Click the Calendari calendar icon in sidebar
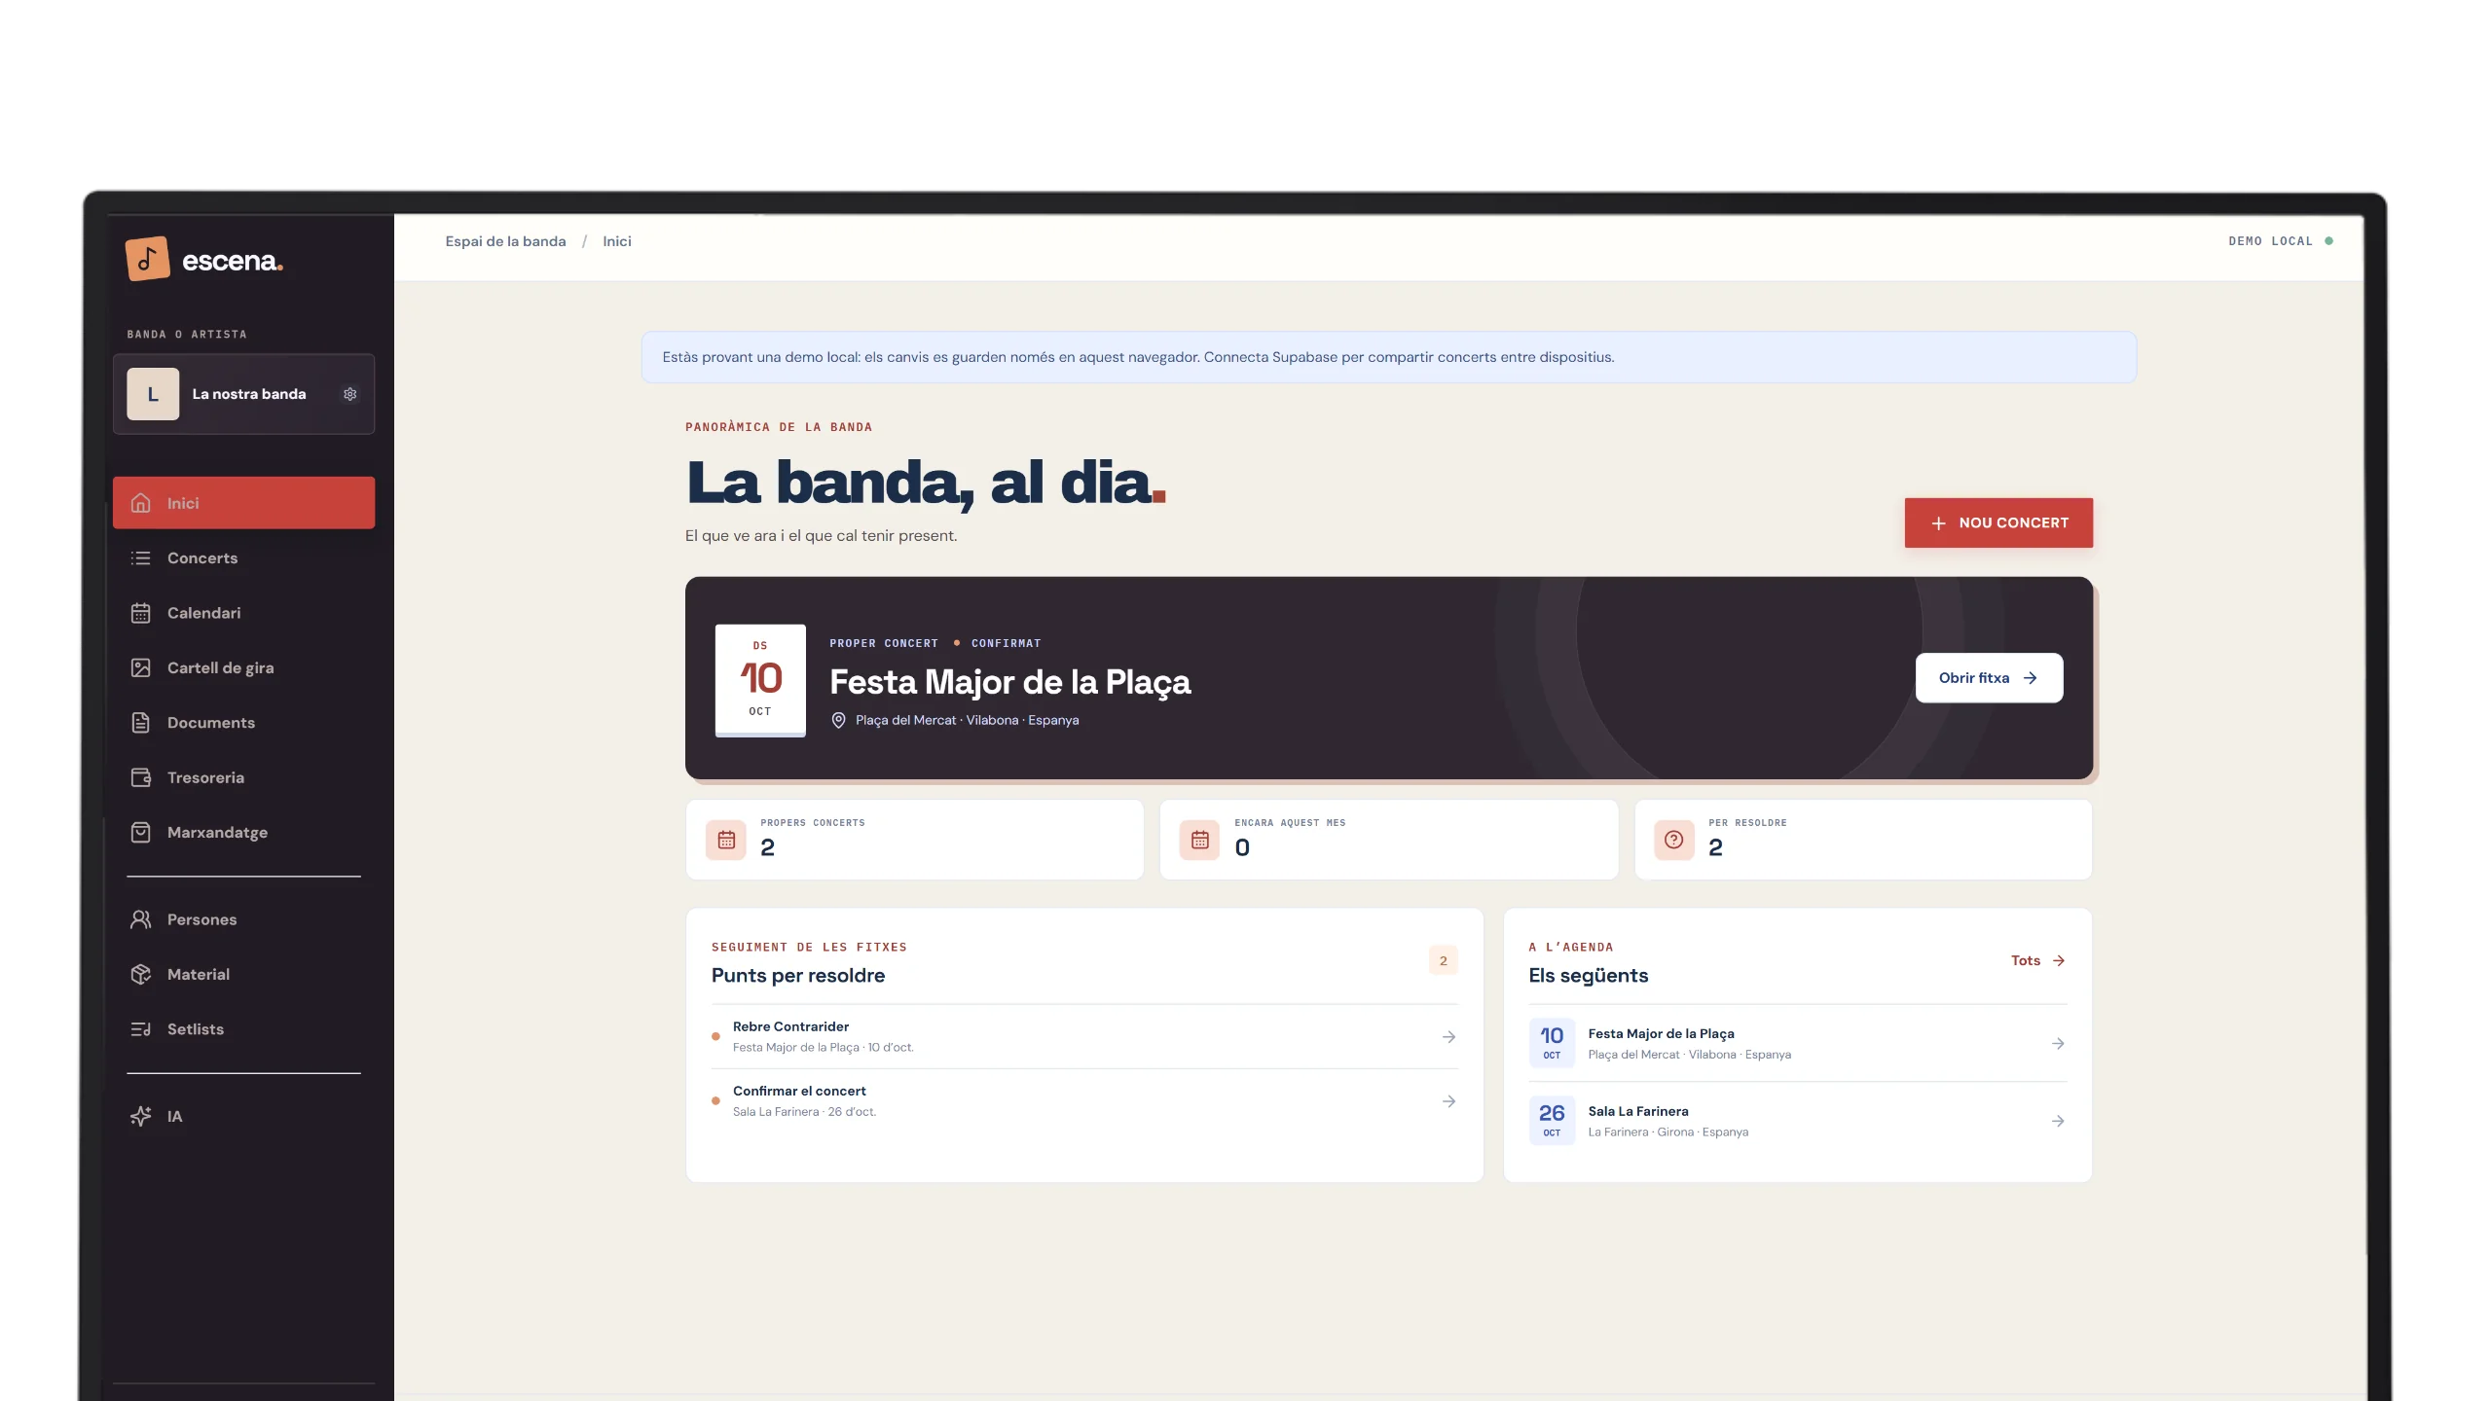2492x1401 pixels. point(141,613)
